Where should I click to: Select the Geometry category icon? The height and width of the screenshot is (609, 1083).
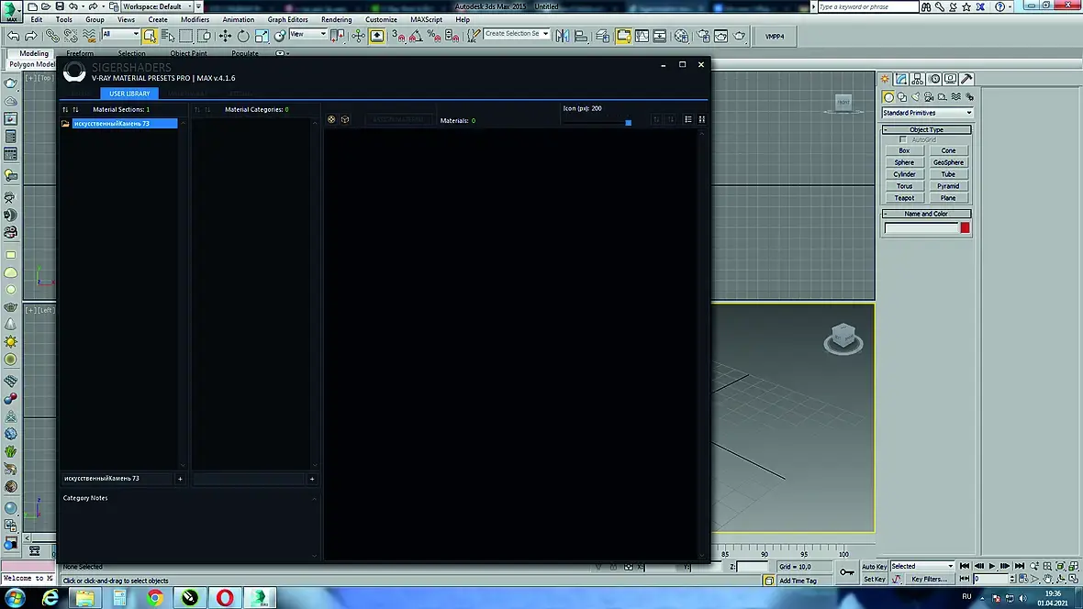(x=888, y=97)
